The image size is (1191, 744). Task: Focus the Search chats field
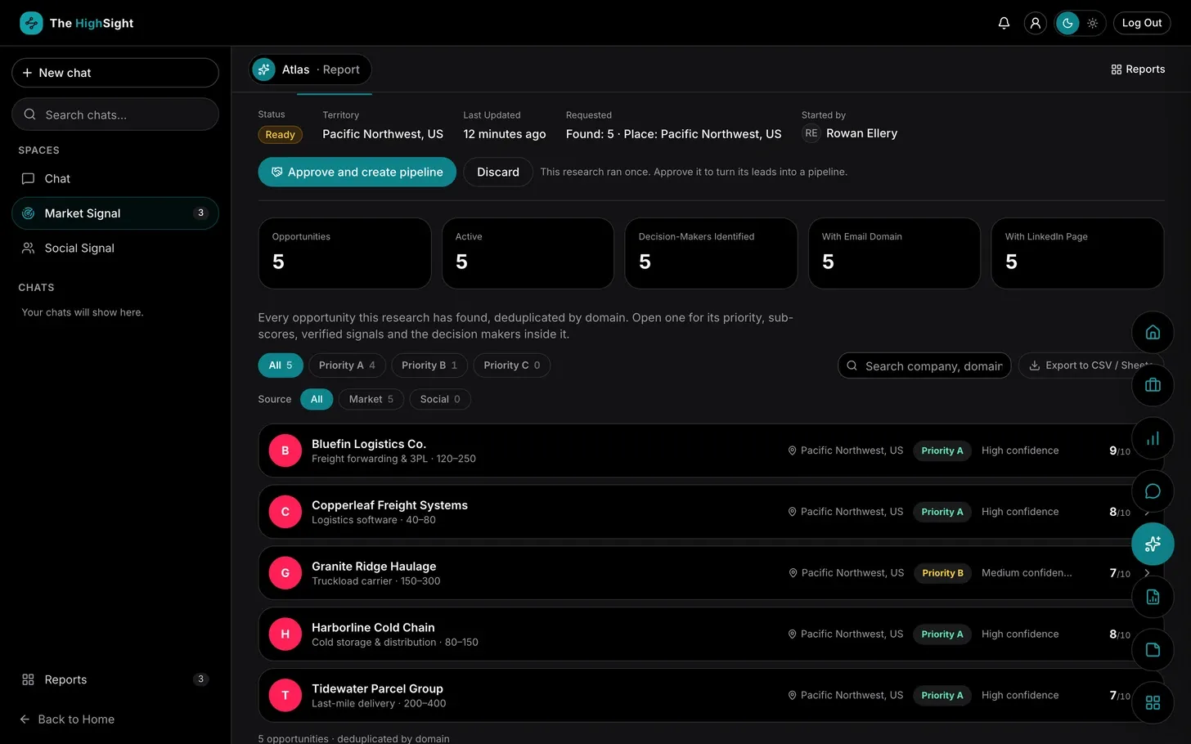tap(115, 114)
